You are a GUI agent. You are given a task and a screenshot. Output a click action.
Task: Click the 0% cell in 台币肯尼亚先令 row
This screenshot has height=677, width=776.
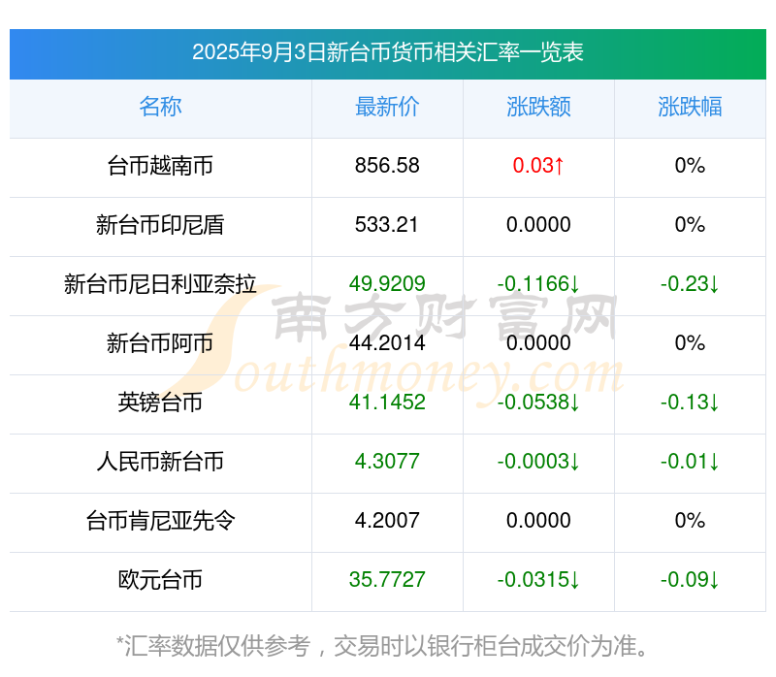[x=690, y=520]
